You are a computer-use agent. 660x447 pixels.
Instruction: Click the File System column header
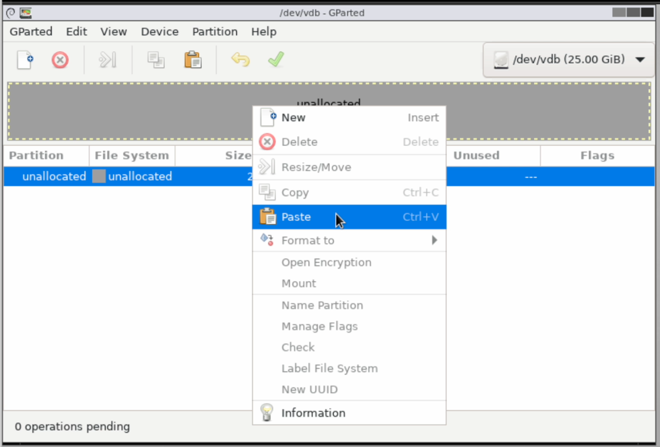[132, 155]
